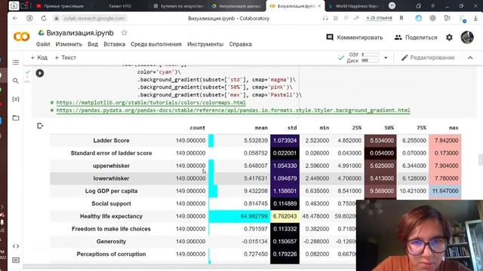Screen dimensions: 483x271
Task: Click the Поделиться share button
Action: click(x=416, y=38)
